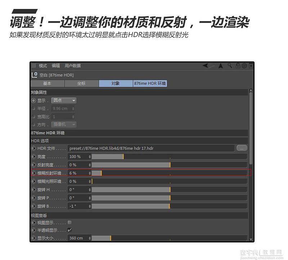Click the 旋转 P slider bar
Image resolution: width=288 pixels, height=260 pixels.
click(169, 198)
